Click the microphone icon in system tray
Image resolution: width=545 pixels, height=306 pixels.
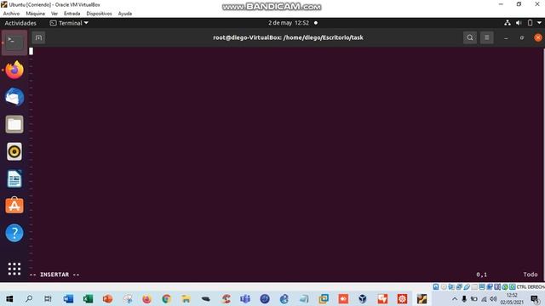tap(464, 298)
